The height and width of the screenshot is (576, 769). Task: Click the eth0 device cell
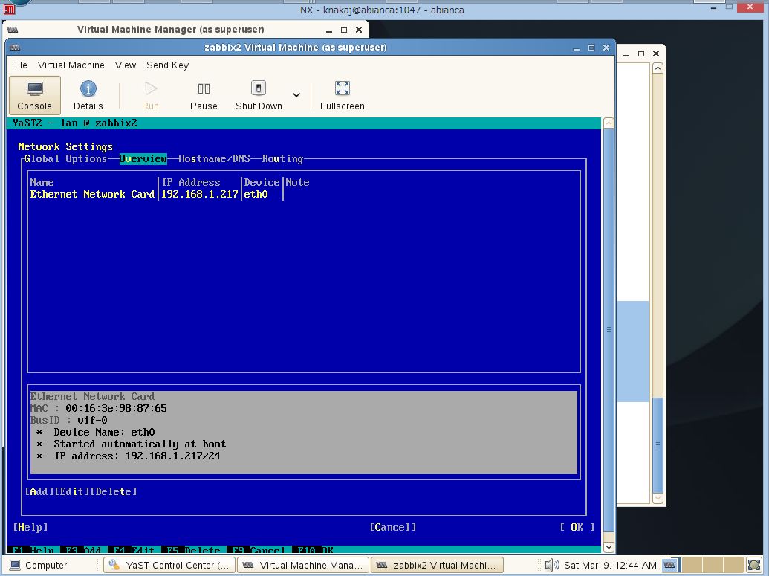(x=256, y=194)
